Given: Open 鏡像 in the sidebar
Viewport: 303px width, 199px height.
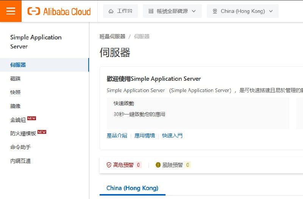Looking at the screenshot, I should (x=16, y=106).
